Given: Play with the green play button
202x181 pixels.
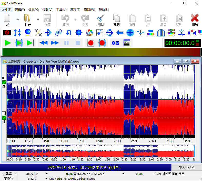Looking at the screenshot, I should click(x=8, y=43).
